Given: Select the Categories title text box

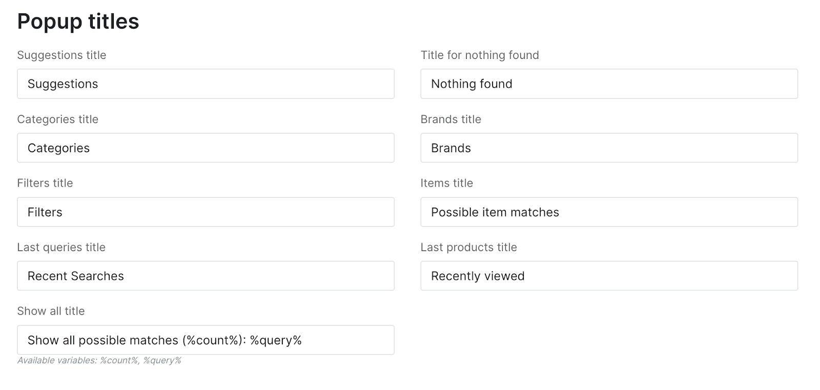Looking at the screenshot, I should [x=205, y=148].
